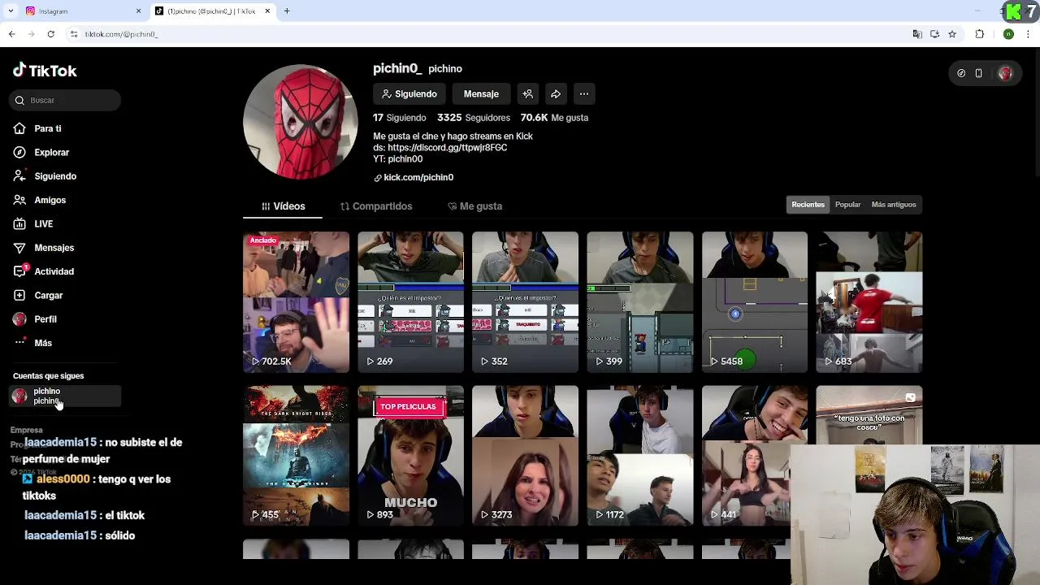Sort videos by Popular
Screen dimensions: 1040x585
click(x=847, y=205)
